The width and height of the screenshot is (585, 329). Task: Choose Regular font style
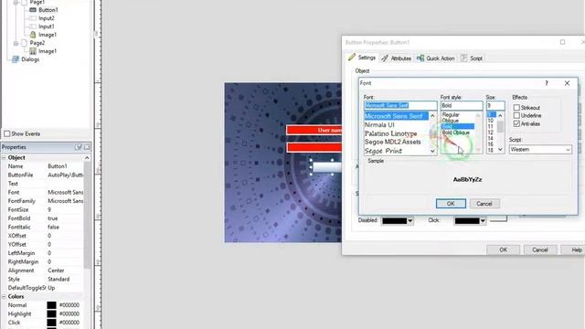[x=451, y=115]
